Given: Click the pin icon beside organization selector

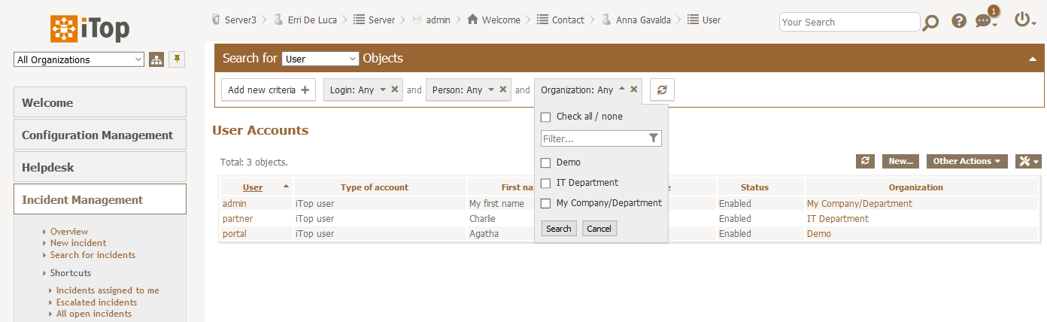Looking at the screenshot, I should point(177,59).
